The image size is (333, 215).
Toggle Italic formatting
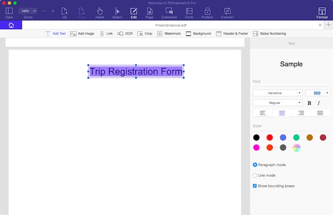coord(318,103)
